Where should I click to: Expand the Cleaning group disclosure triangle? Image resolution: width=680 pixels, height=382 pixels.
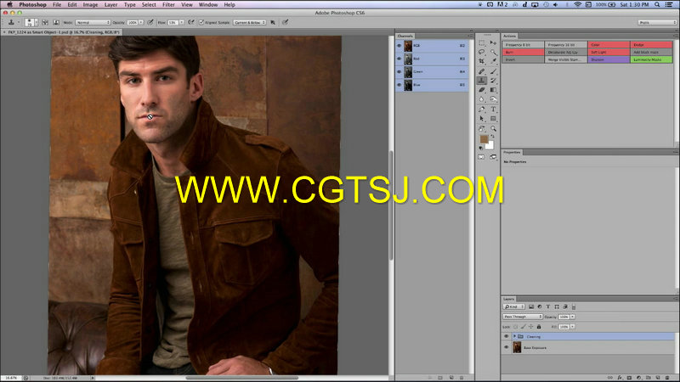pyautogui.click(x=514, y=336)
